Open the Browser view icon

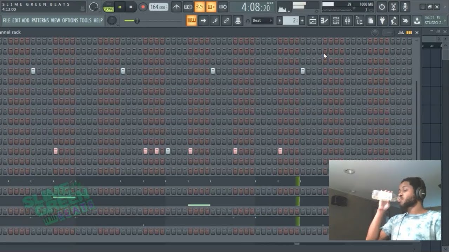click(x=359, y=21)
